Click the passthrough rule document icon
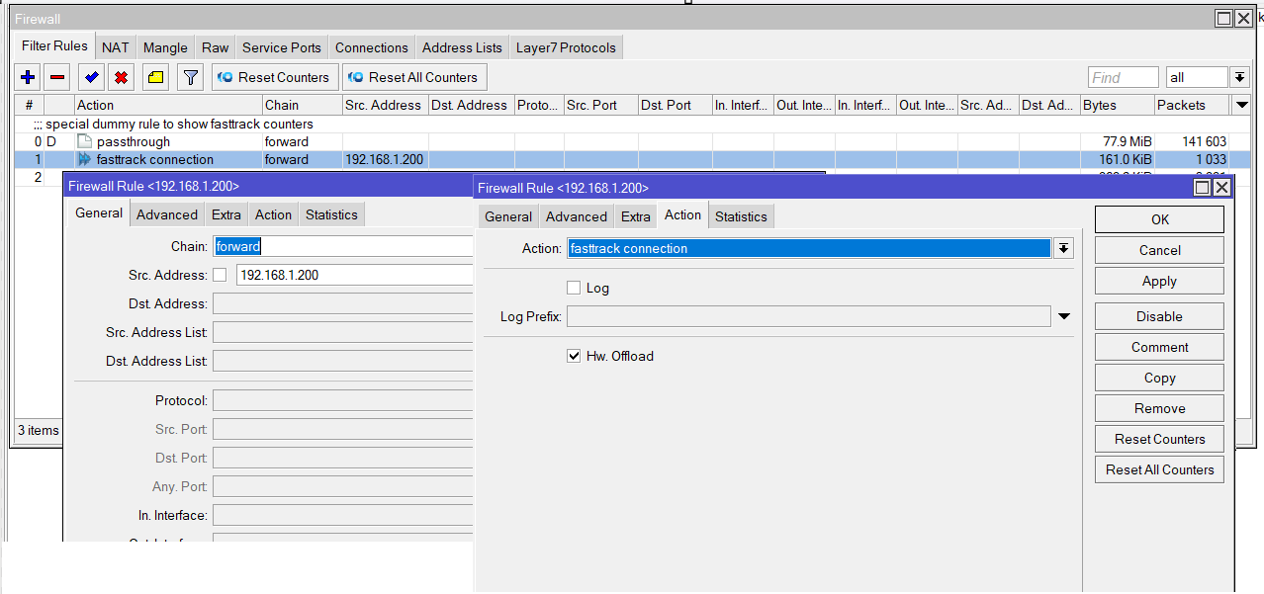This screenshot has height=594, width=1264. tap(85, 141)
